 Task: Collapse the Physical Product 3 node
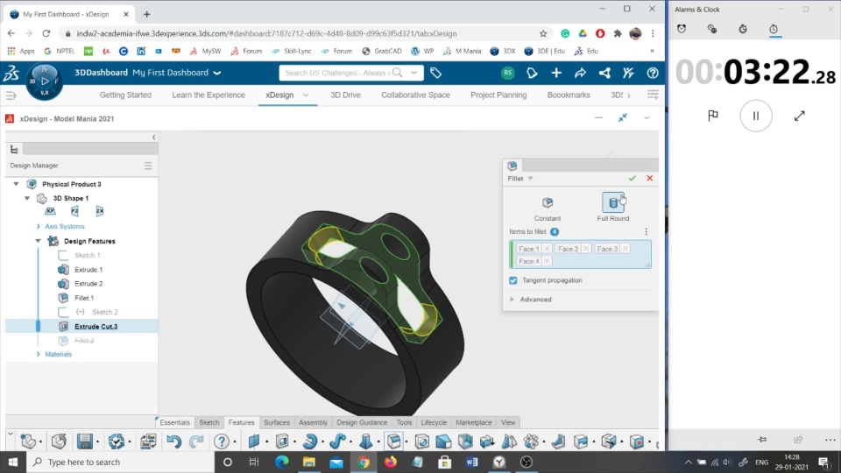16,184
